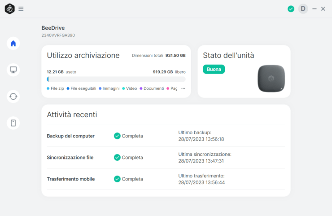
Task: Click the File zip legend item
Action: coord(56,88)
